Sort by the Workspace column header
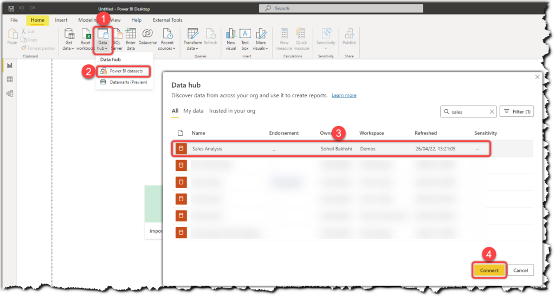This screenshot has height=297, width=555. (372, 133)
